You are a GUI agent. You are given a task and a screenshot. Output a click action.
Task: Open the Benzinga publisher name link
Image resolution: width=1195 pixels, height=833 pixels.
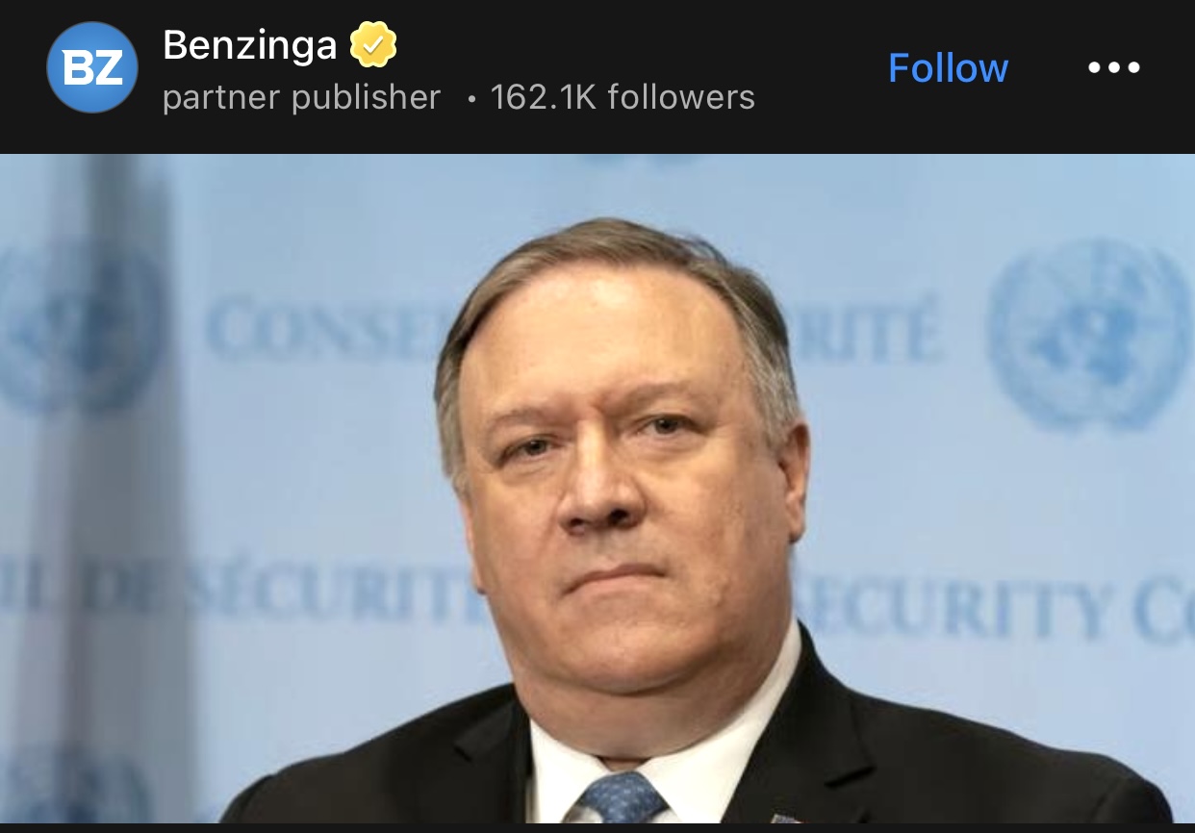[249, 45]
